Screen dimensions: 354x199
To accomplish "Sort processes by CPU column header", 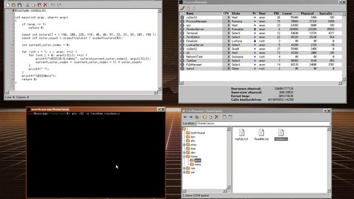I will pyautogui.click(x=226, y=13).
